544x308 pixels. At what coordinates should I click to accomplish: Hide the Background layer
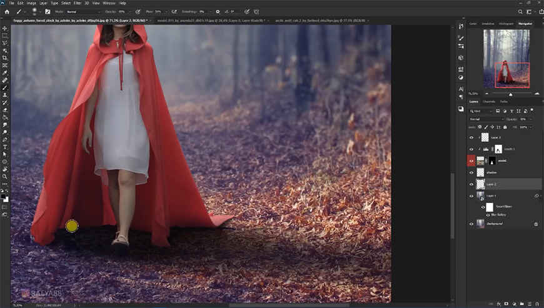(471, 224)
